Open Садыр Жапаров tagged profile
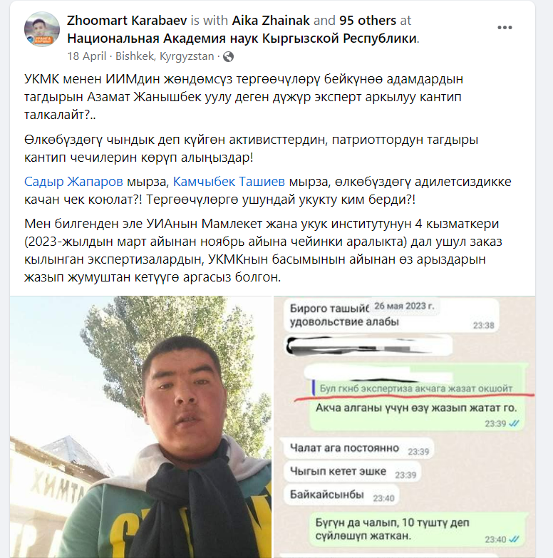 (73, 182)
